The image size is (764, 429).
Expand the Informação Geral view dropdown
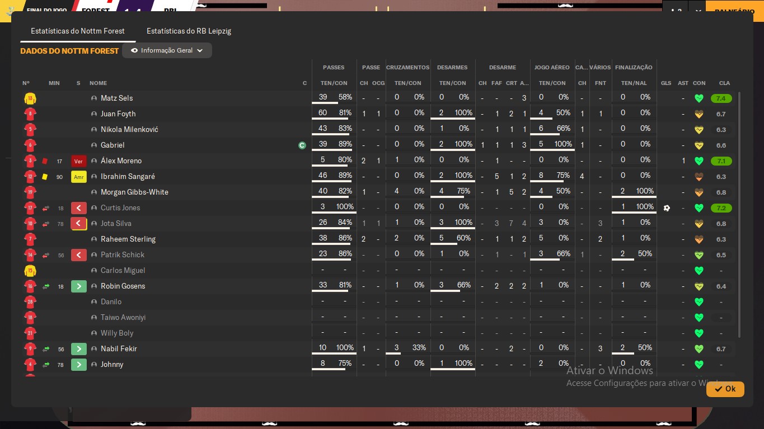click(167, 50)
